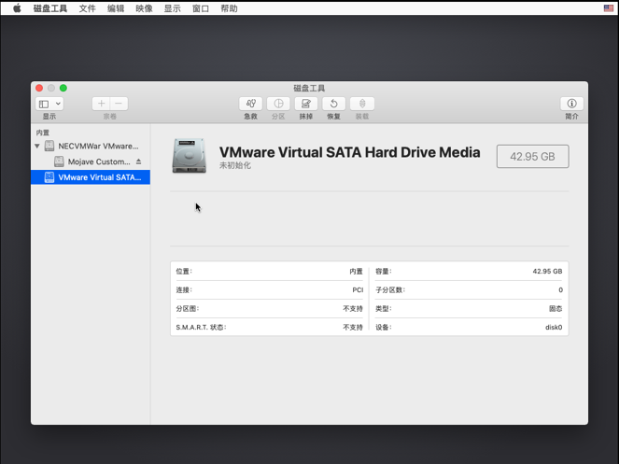This screenshot has height=464, width=619.
Task: Zoom the window with green button
Action: [63, 88]
